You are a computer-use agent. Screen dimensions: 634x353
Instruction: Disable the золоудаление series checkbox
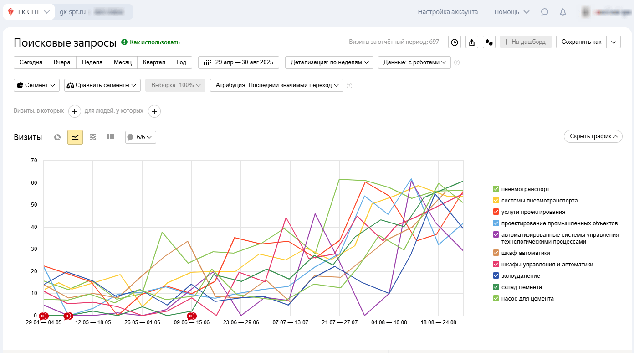tap(496, 276)
